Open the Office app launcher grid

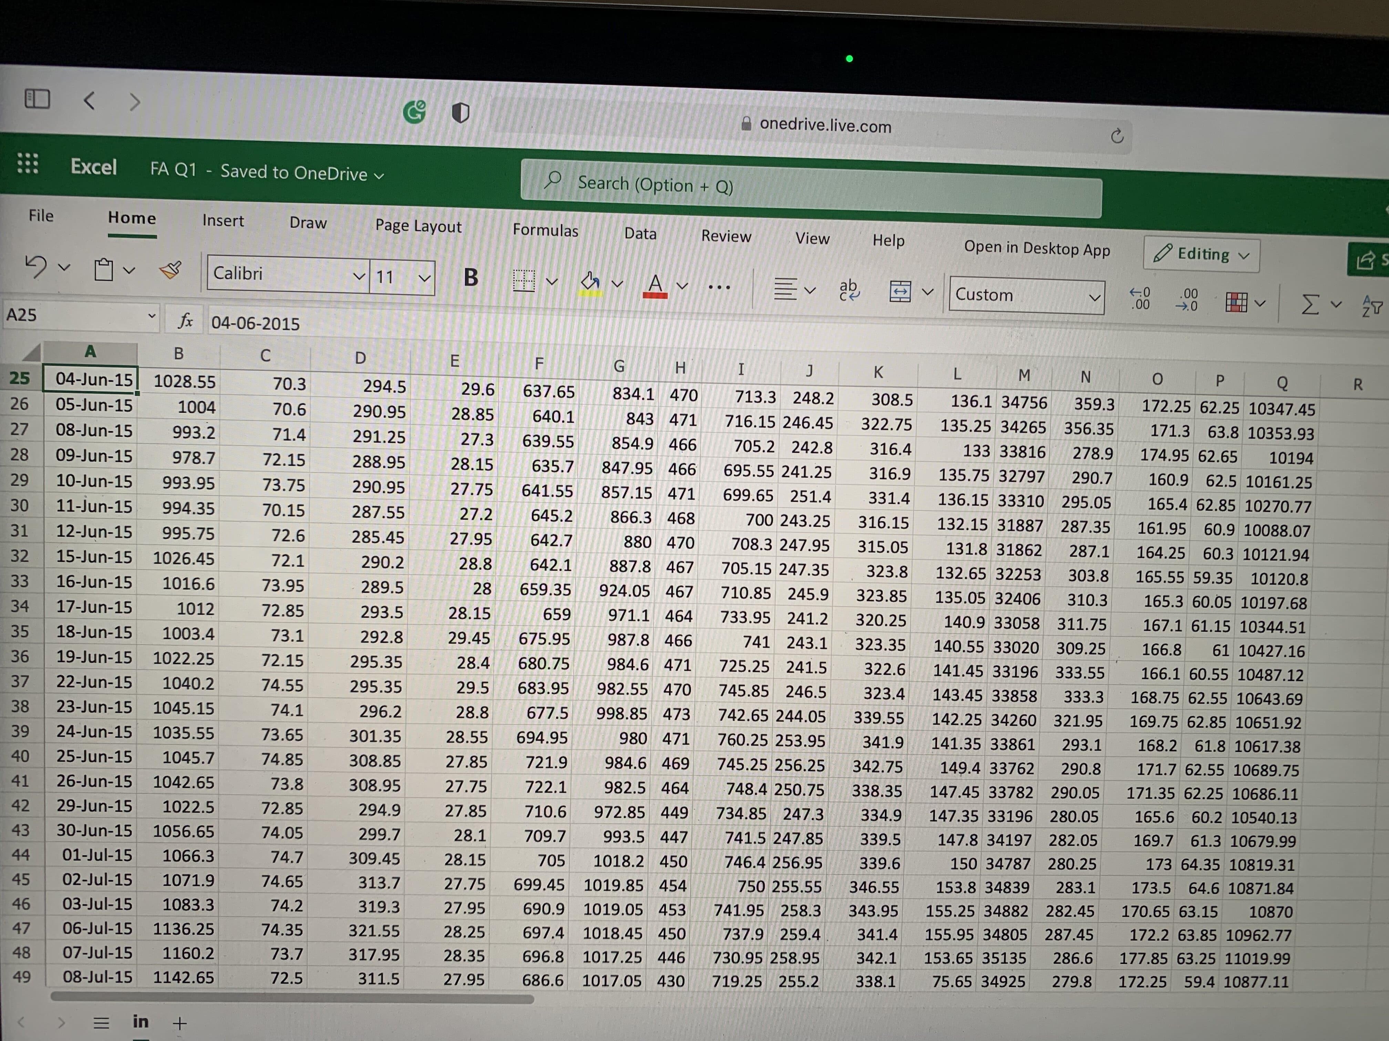pos(28,163)
